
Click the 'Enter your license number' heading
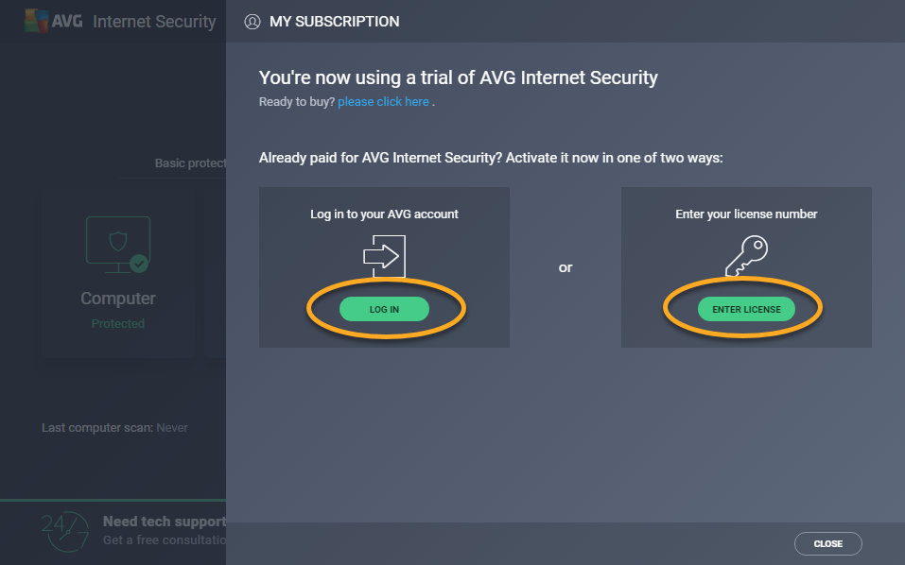click(746, 214)
